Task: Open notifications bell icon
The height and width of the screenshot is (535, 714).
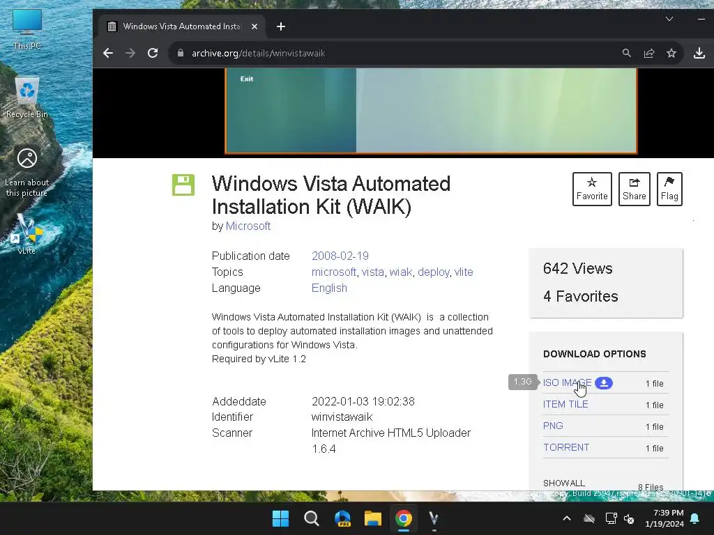Action: 695,518
